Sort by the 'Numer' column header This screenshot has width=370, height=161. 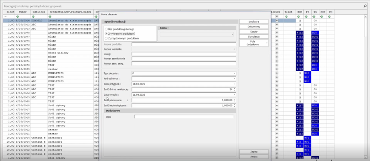(22, 12)
